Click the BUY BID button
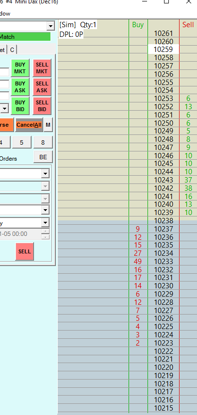197x415 pixels. click(x=20, y=106)
